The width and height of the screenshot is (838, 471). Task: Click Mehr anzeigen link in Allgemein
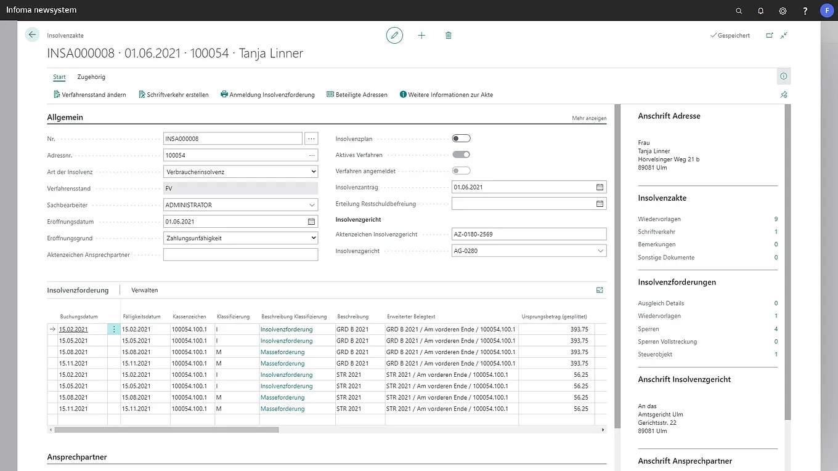[588, 118]
